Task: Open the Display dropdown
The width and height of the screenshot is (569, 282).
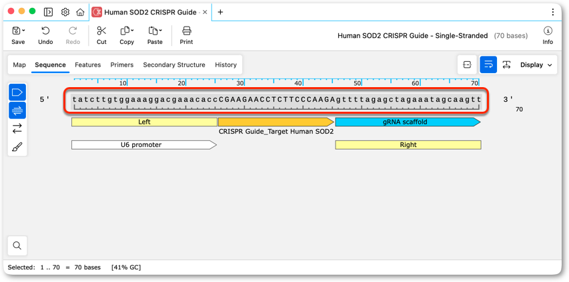Action: point(536,65)
